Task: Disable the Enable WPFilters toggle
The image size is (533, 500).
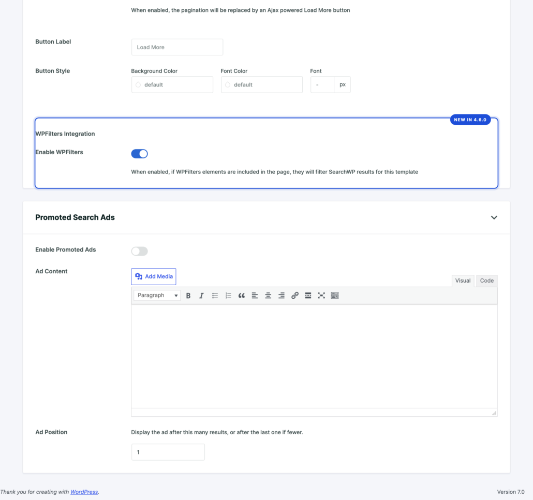Action: click(x=139, y=154)
